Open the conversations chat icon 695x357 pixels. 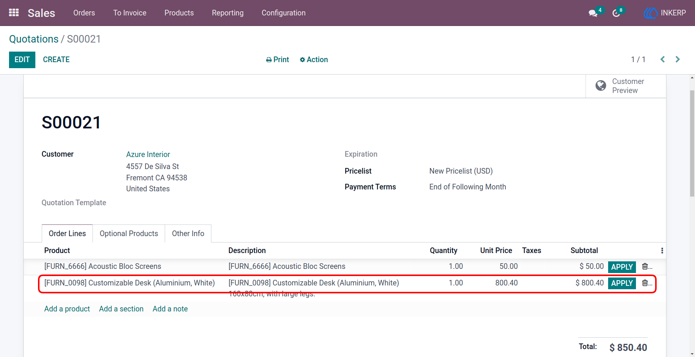coord(593,13)
